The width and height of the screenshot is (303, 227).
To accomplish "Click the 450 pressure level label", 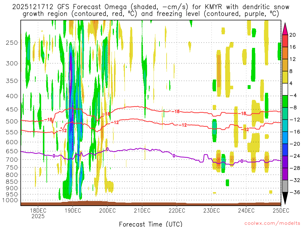I will (12, 109).
